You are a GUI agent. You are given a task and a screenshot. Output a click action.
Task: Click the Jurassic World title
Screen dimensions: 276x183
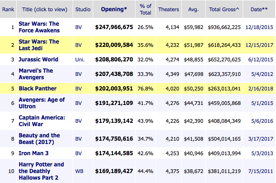click(x=38, y=59)
